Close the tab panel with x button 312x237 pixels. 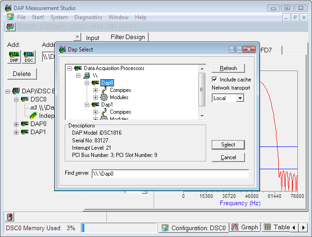(x=77, y=37)
